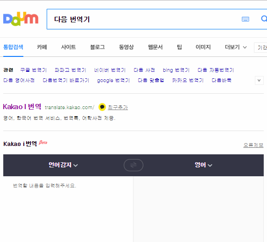This screenshot has height=242, width=267.
Task: Open the Kakao I 번역 result title
Action: 22,107
